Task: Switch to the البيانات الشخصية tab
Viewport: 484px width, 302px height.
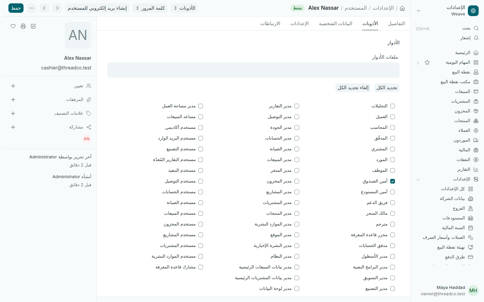Action: point(336,23)
